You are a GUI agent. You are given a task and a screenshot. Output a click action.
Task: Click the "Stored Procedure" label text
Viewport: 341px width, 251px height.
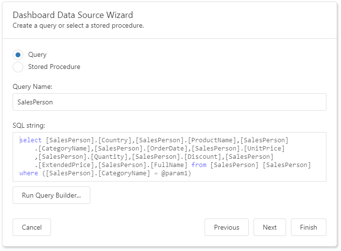[54, 67]
